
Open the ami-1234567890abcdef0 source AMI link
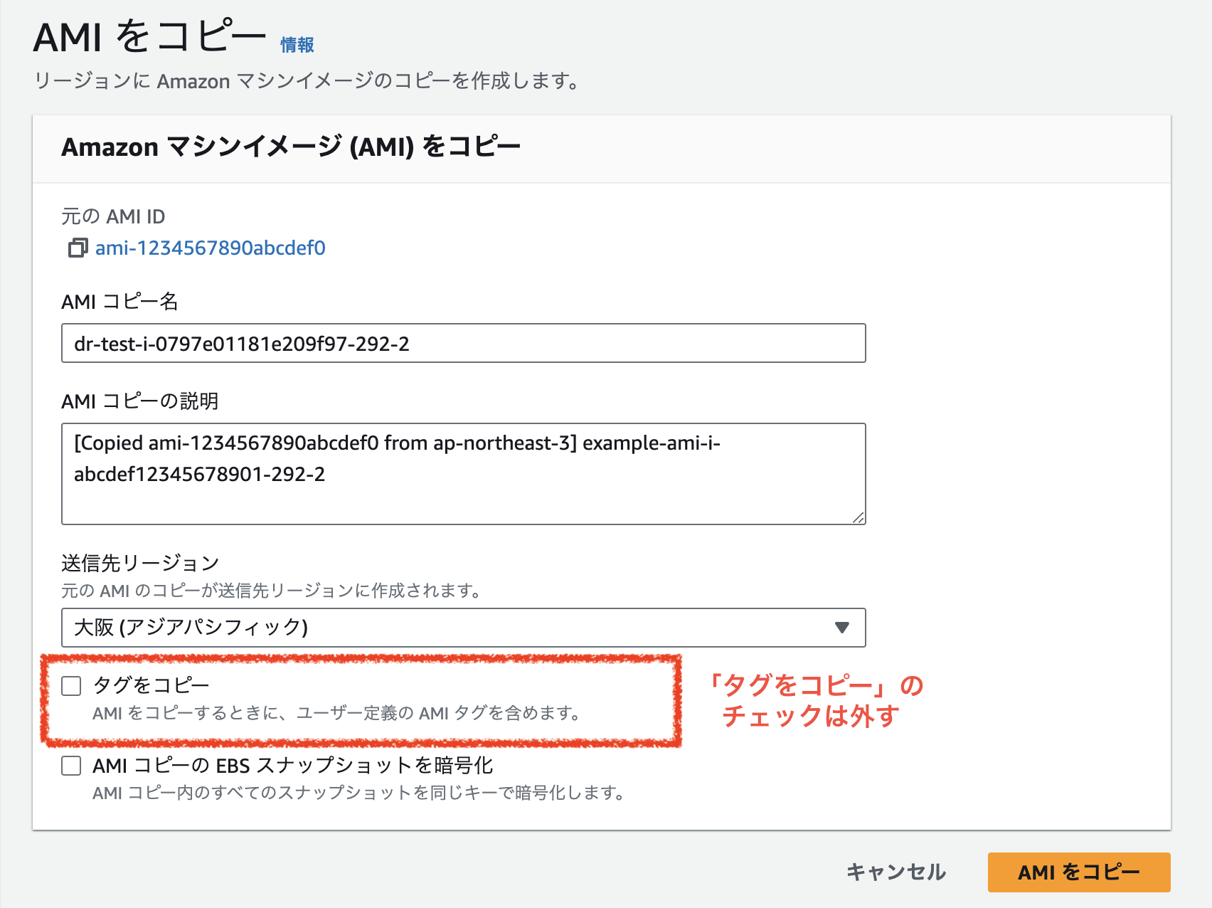point(211,248)
